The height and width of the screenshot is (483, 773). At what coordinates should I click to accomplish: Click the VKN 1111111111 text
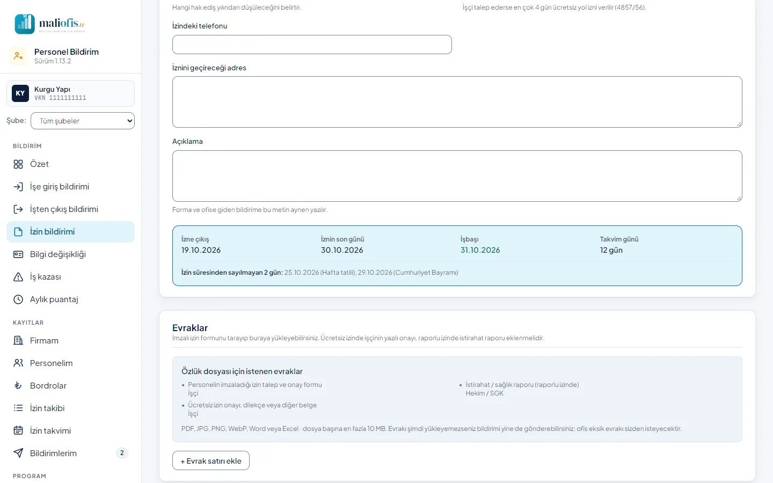coord(60,98)
